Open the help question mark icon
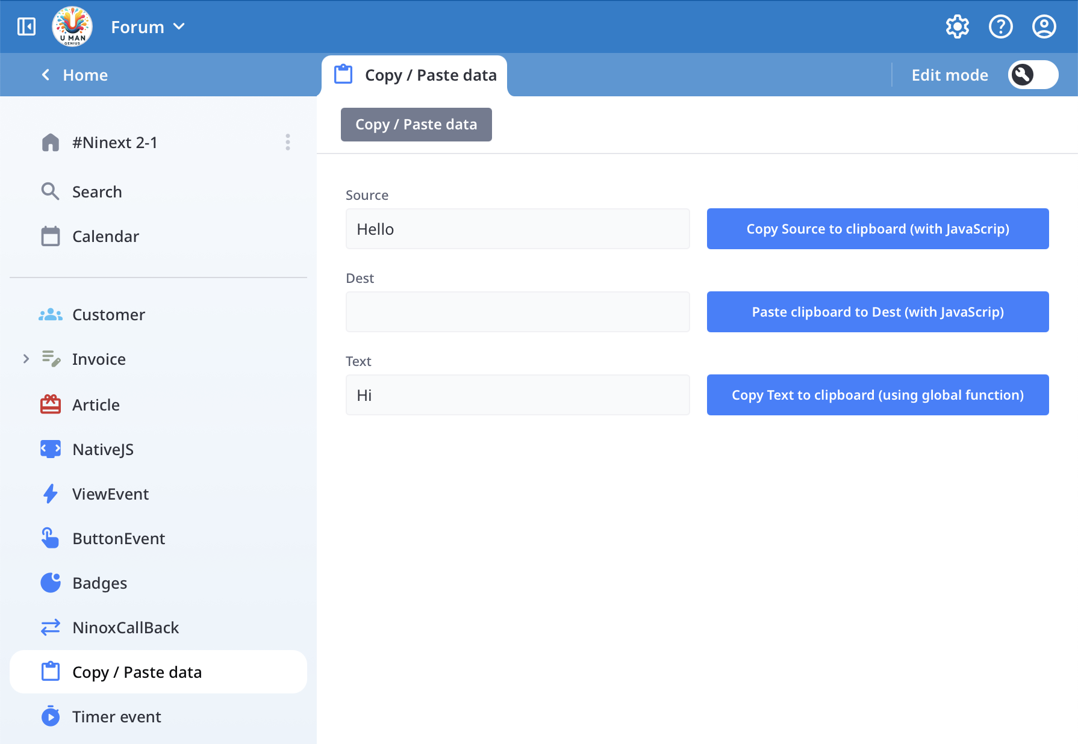The image size is (1078, 744). point(1001,26)
